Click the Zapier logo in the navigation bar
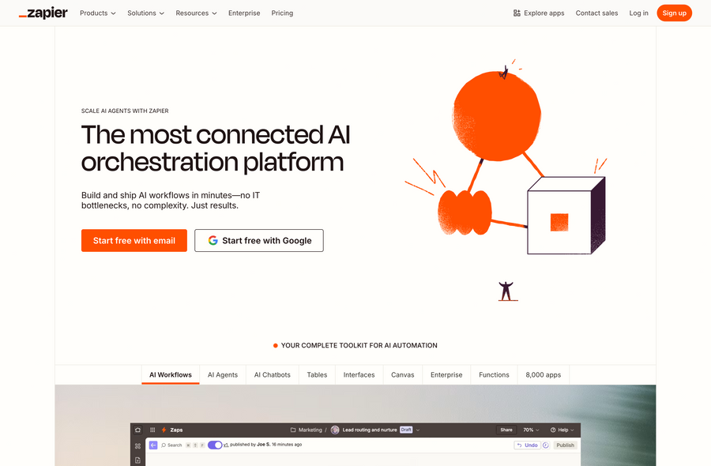The width and height of the screenshot is (711, 466). pos(43,13)
